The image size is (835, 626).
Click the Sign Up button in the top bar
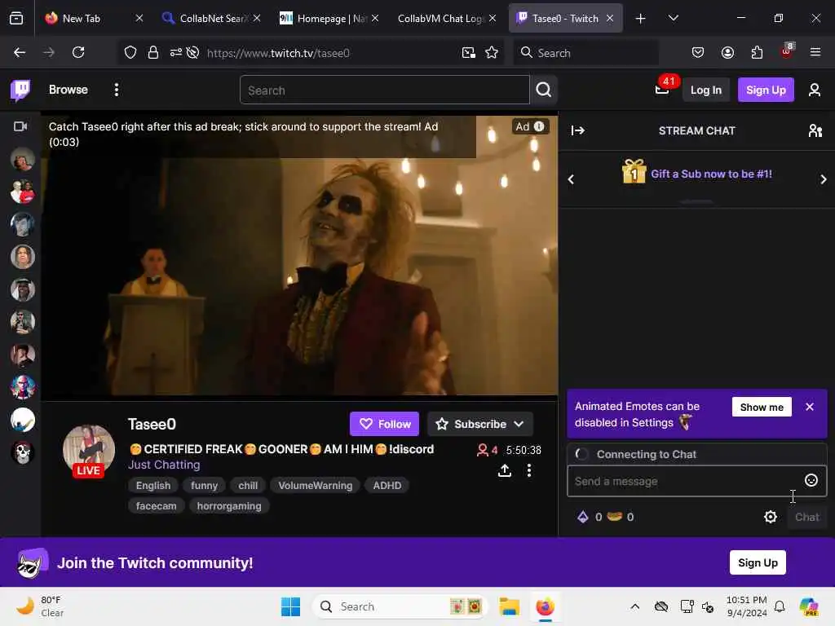point(766,90)
